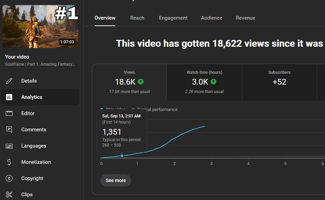Click the Copyright circle-C icon

(9, 178)
